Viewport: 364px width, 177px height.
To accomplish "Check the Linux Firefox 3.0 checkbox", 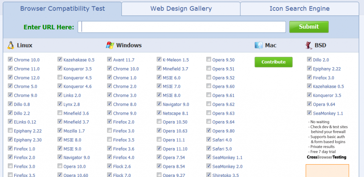I will [10, 166].
